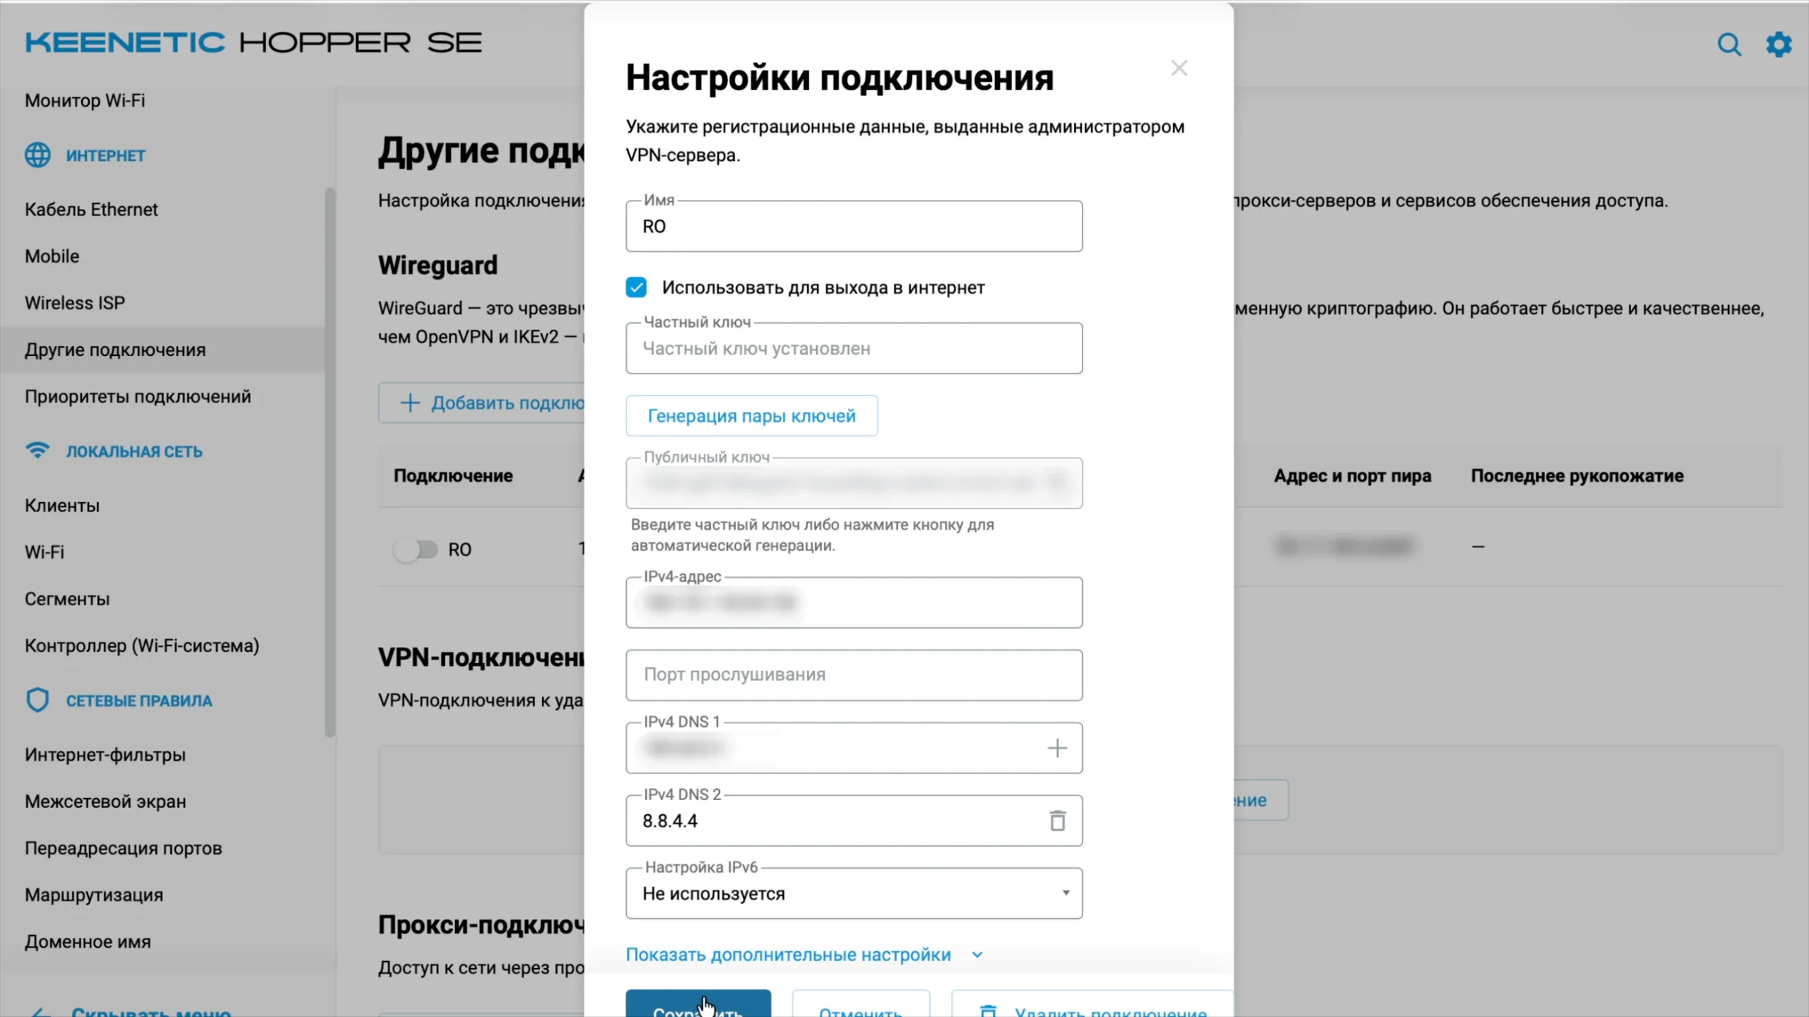The width and height of the screenshot is (1809, 1017).
Task: Add another DNS with the plus icon
Action: click(1057, 748)
